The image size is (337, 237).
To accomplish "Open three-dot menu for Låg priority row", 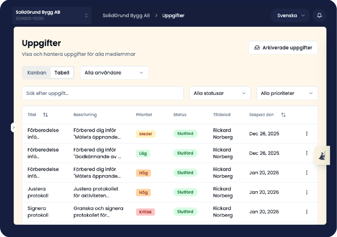I will click(x=307, y=153).
